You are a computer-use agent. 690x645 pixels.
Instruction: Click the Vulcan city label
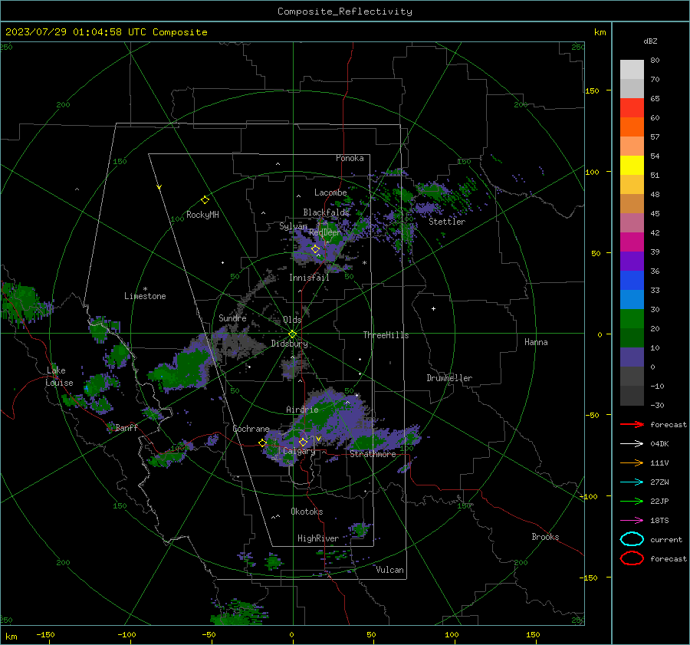[x=390, y=570]
